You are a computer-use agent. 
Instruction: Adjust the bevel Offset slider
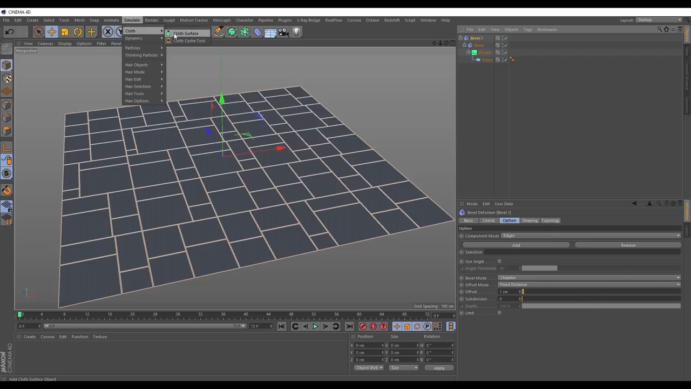601,292
